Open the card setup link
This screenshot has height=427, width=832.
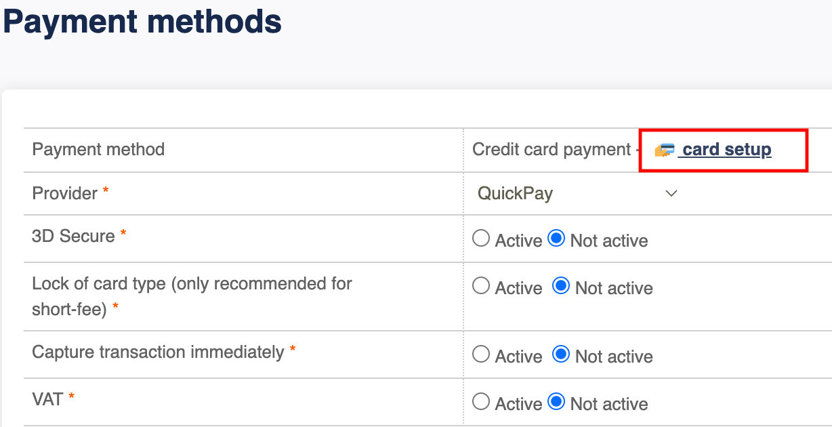click(x=726, y=149)
